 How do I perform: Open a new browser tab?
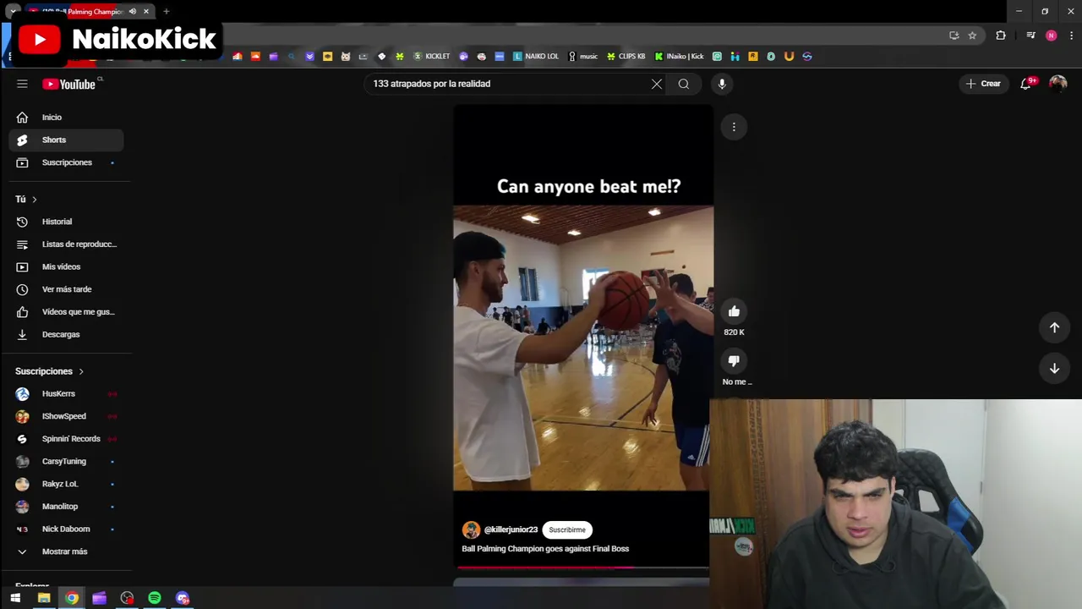tap(167, 11)
